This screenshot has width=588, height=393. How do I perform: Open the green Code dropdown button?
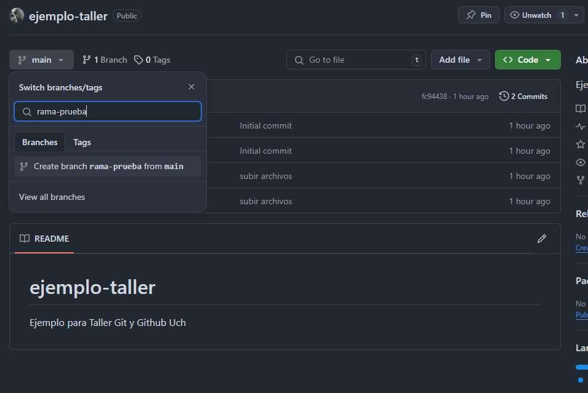pos(528,60)
